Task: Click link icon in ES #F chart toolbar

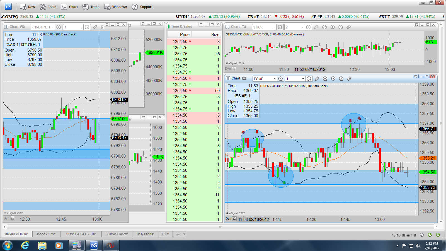Action: tap(349, 79)
